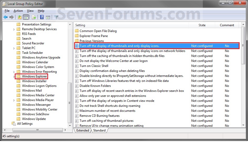Switch to the Standard tab
Screen dimensions: 248x142
click(x=99, y=130)
